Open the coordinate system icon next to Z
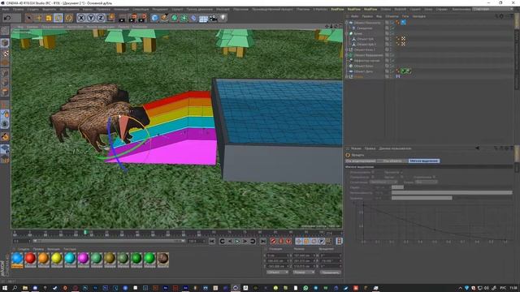The width and height of the screenshot is (520, 292). point(110,17)
